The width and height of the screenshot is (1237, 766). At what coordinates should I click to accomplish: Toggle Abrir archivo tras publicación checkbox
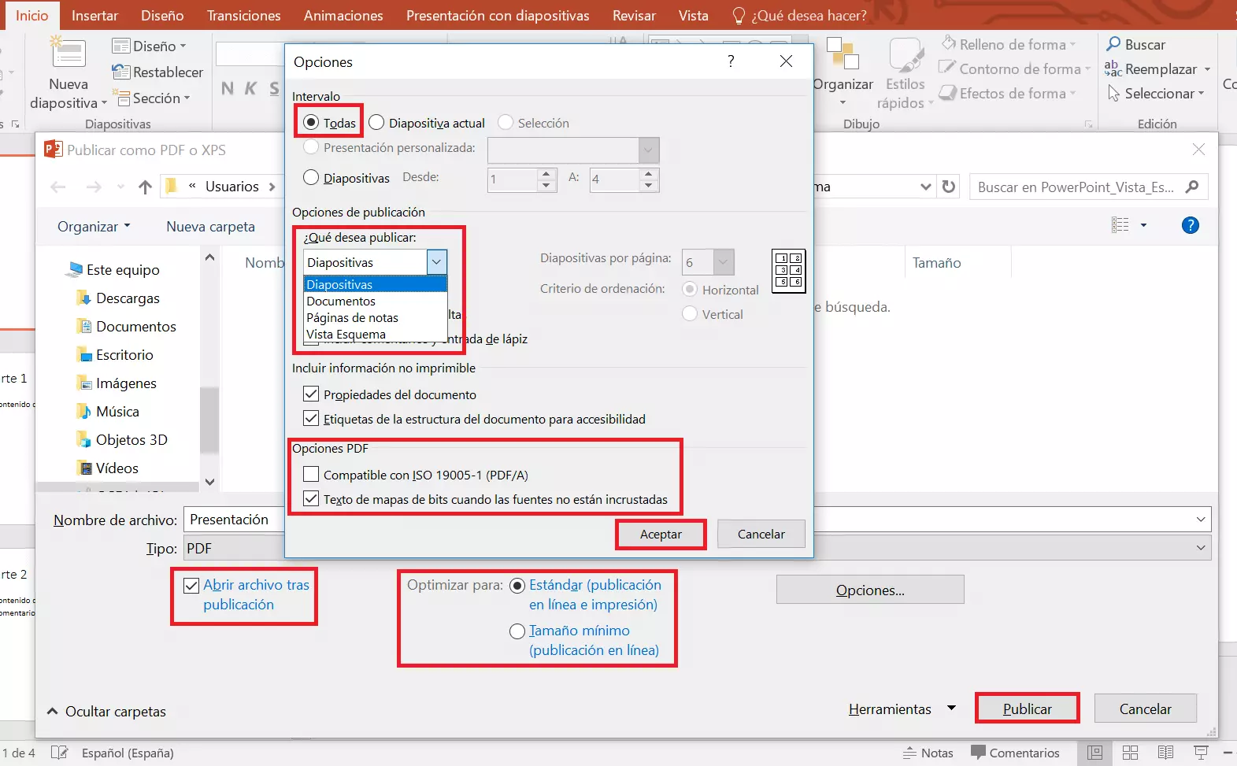(191, 585)
